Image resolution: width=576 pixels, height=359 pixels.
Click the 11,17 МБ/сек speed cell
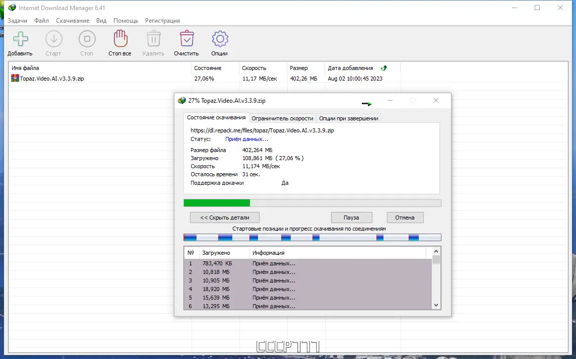(260, 79)
